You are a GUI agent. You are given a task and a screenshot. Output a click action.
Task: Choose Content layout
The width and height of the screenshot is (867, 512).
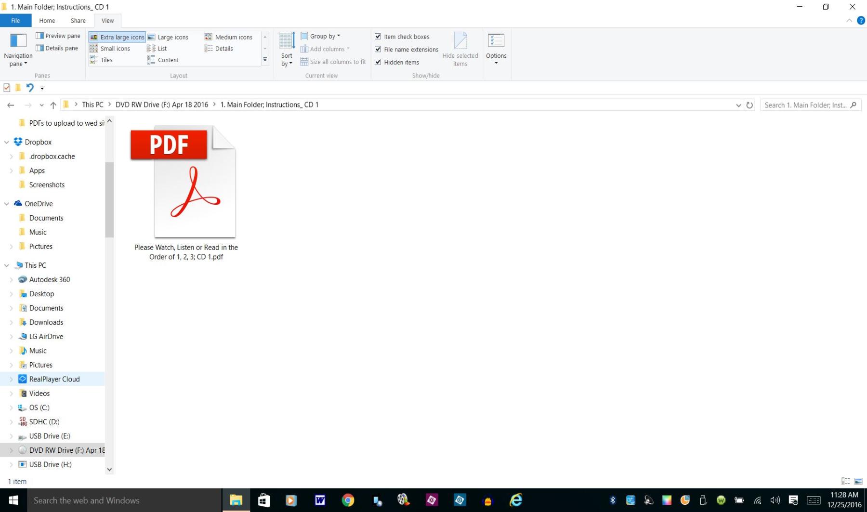(163, 60)
